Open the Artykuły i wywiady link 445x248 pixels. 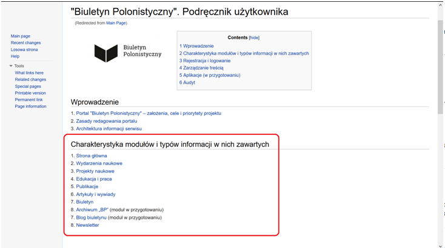click(x=95, y=194)
